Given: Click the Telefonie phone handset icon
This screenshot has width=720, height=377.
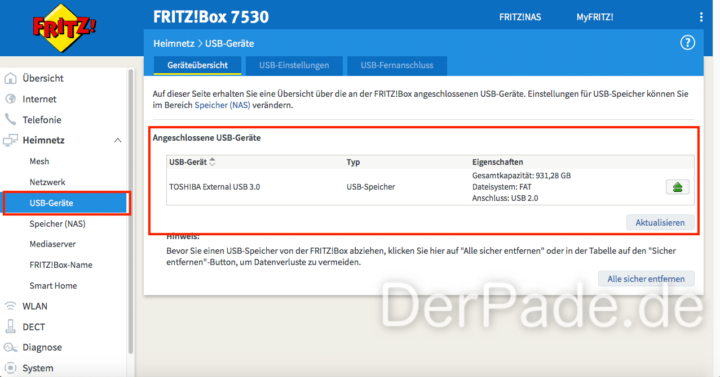Looking at the screenshot, I should click(x=10, y=120).
